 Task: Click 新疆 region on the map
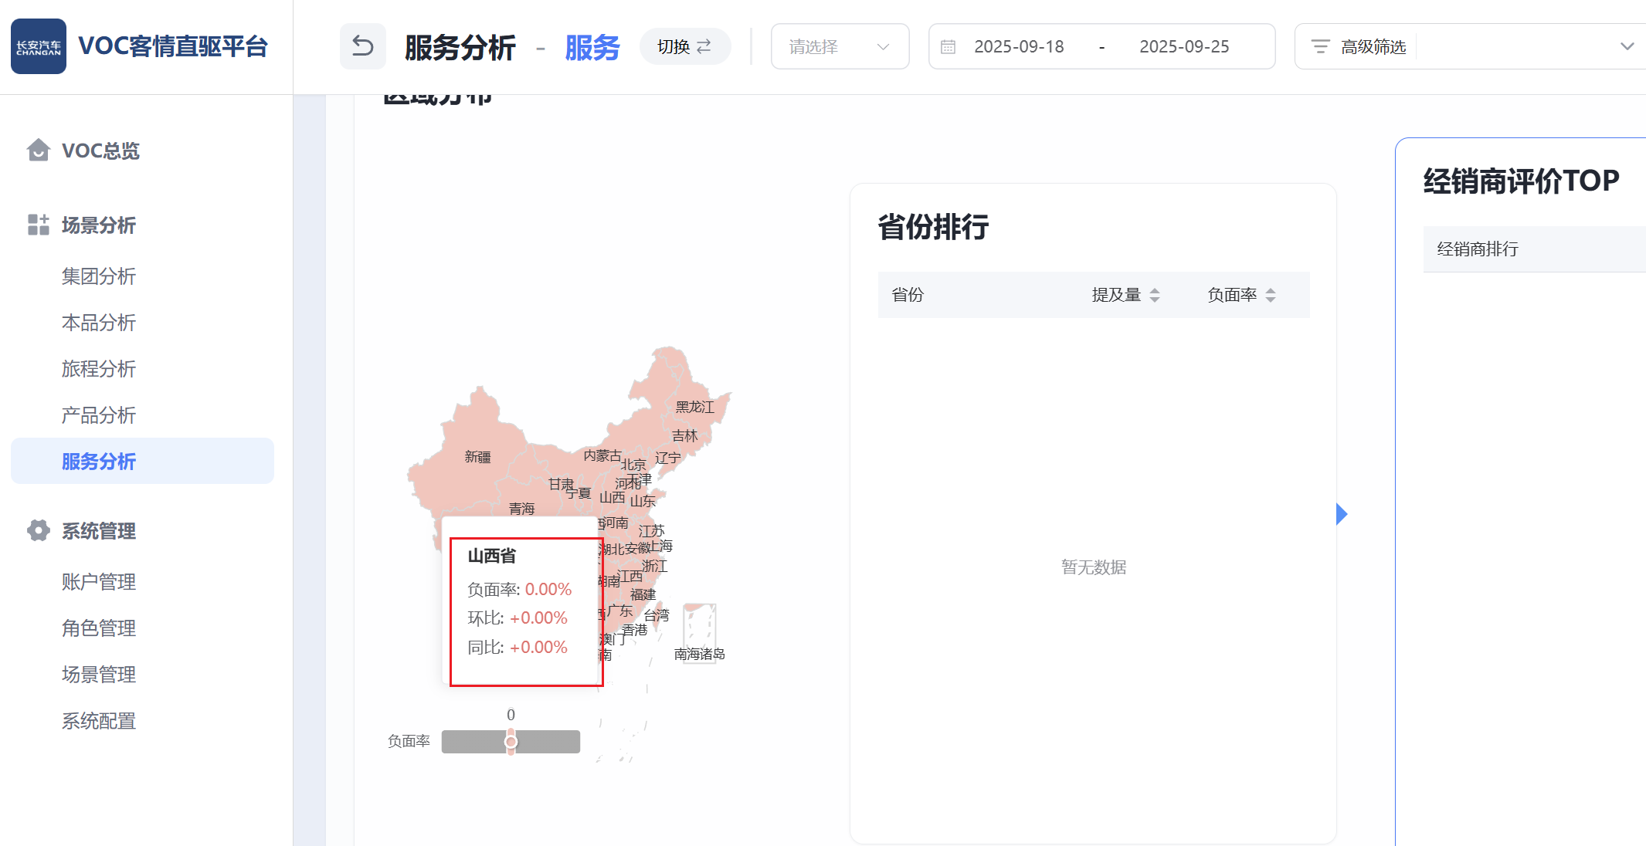pyautogui.click(x=477, y=456)
